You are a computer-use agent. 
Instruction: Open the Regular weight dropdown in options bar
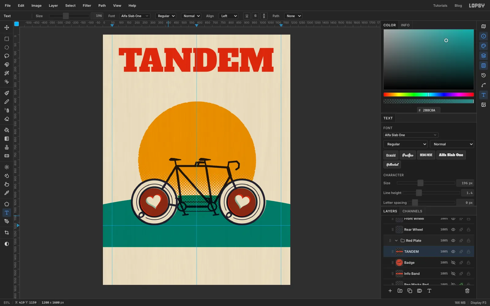click(x=166, y=16)
